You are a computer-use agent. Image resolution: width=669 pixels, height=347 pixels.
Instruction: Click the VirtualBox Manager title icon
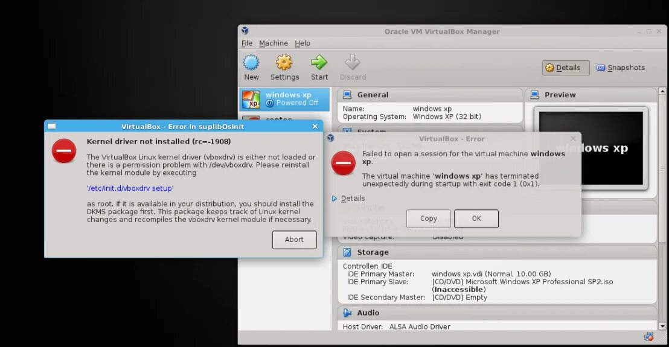coord(245,31)
